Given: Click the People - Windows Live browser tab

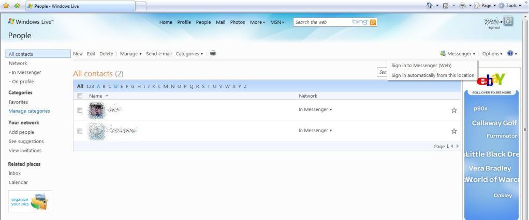Looking at the screenshot, I should pos(81,6).
